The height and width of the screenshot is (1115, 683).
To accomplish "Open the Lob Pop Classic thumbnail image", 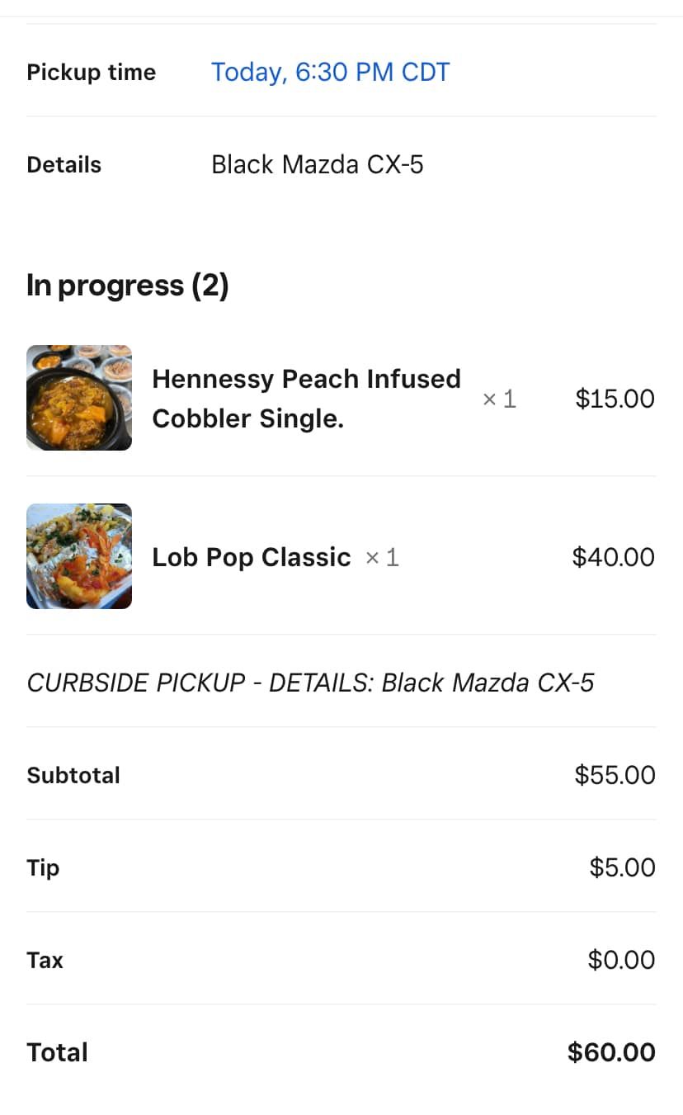I will pos(79,556).
